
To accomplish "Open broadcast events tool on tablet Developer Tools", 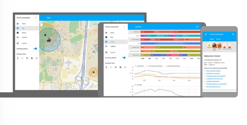I will click(x=116, y=67).
